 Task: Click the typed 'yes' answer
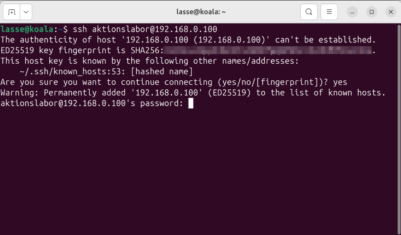pyautogui.click(x=340, y=82)
